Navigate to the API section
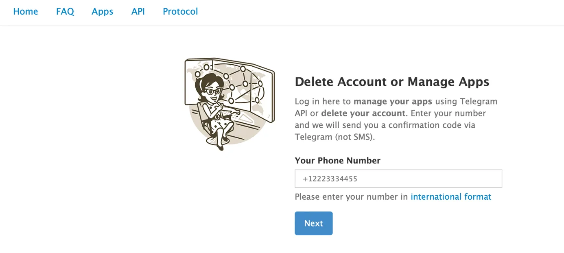Viewport: 564px width, 253px height. 138,11
